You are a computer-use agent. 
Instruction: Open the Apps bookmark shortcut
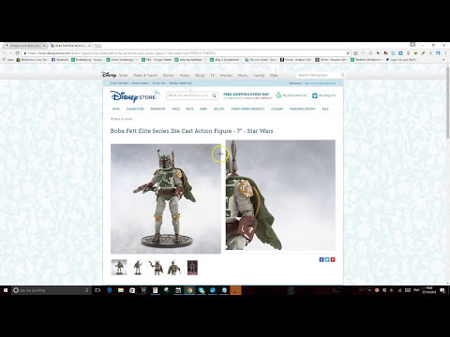tap(8, 59)
